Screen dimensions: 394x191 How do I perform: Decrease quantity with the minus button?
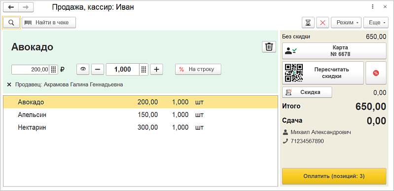pos(98,70)
